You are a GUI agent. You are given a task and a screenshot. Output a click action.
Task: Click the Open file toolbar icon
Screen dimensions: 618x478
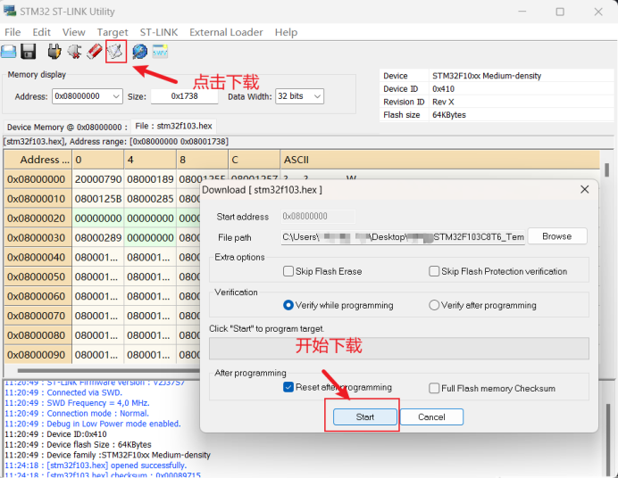[x=9, y=52]
